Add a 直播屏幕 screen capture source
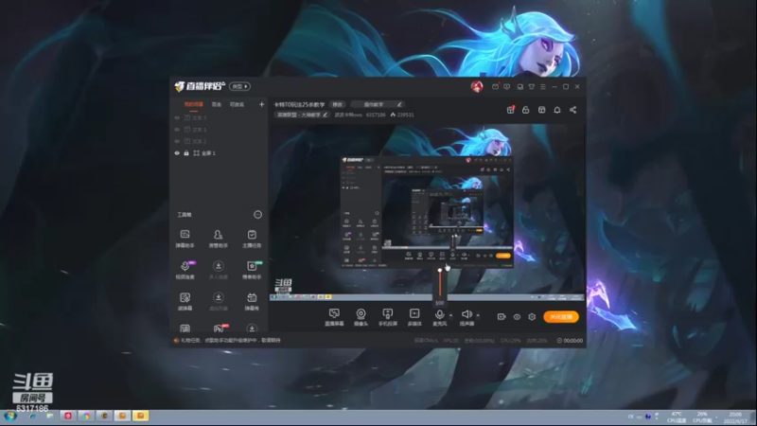The width and height of the screenshot is (757, 426). click(x=334, y=317)
